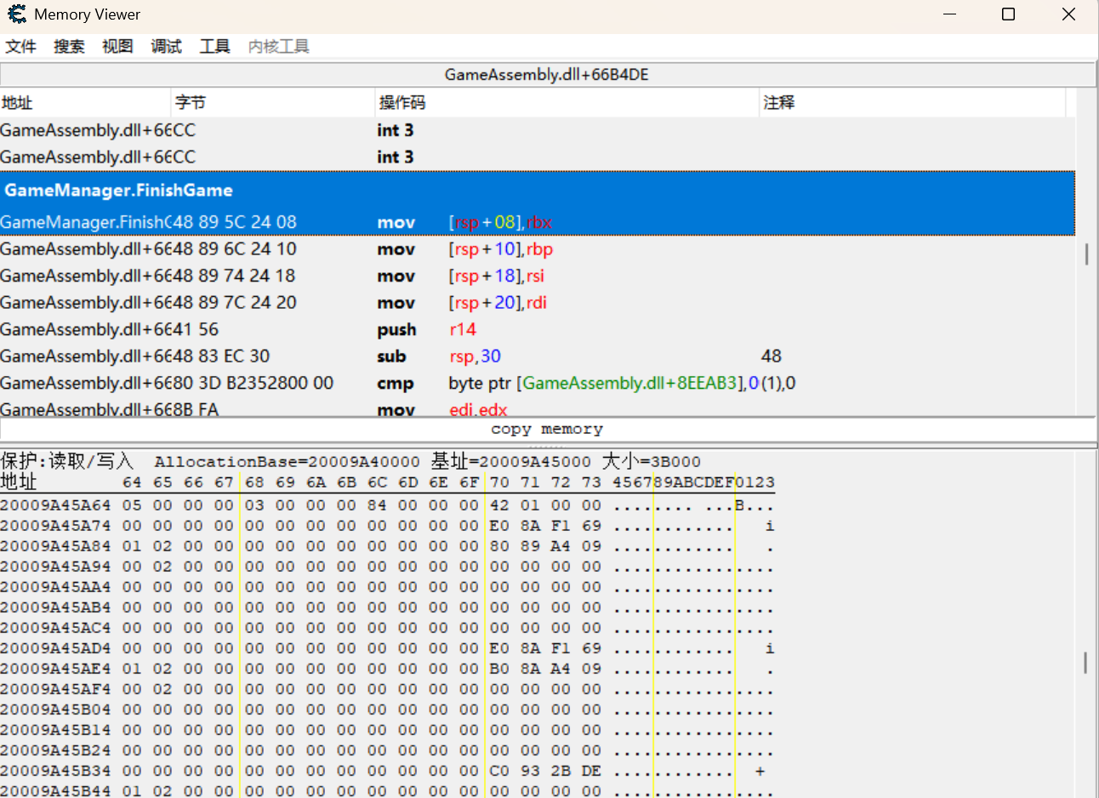Close the Memory Viewer window
Screen dimensions: 1099x798
tap(1068, 14)
